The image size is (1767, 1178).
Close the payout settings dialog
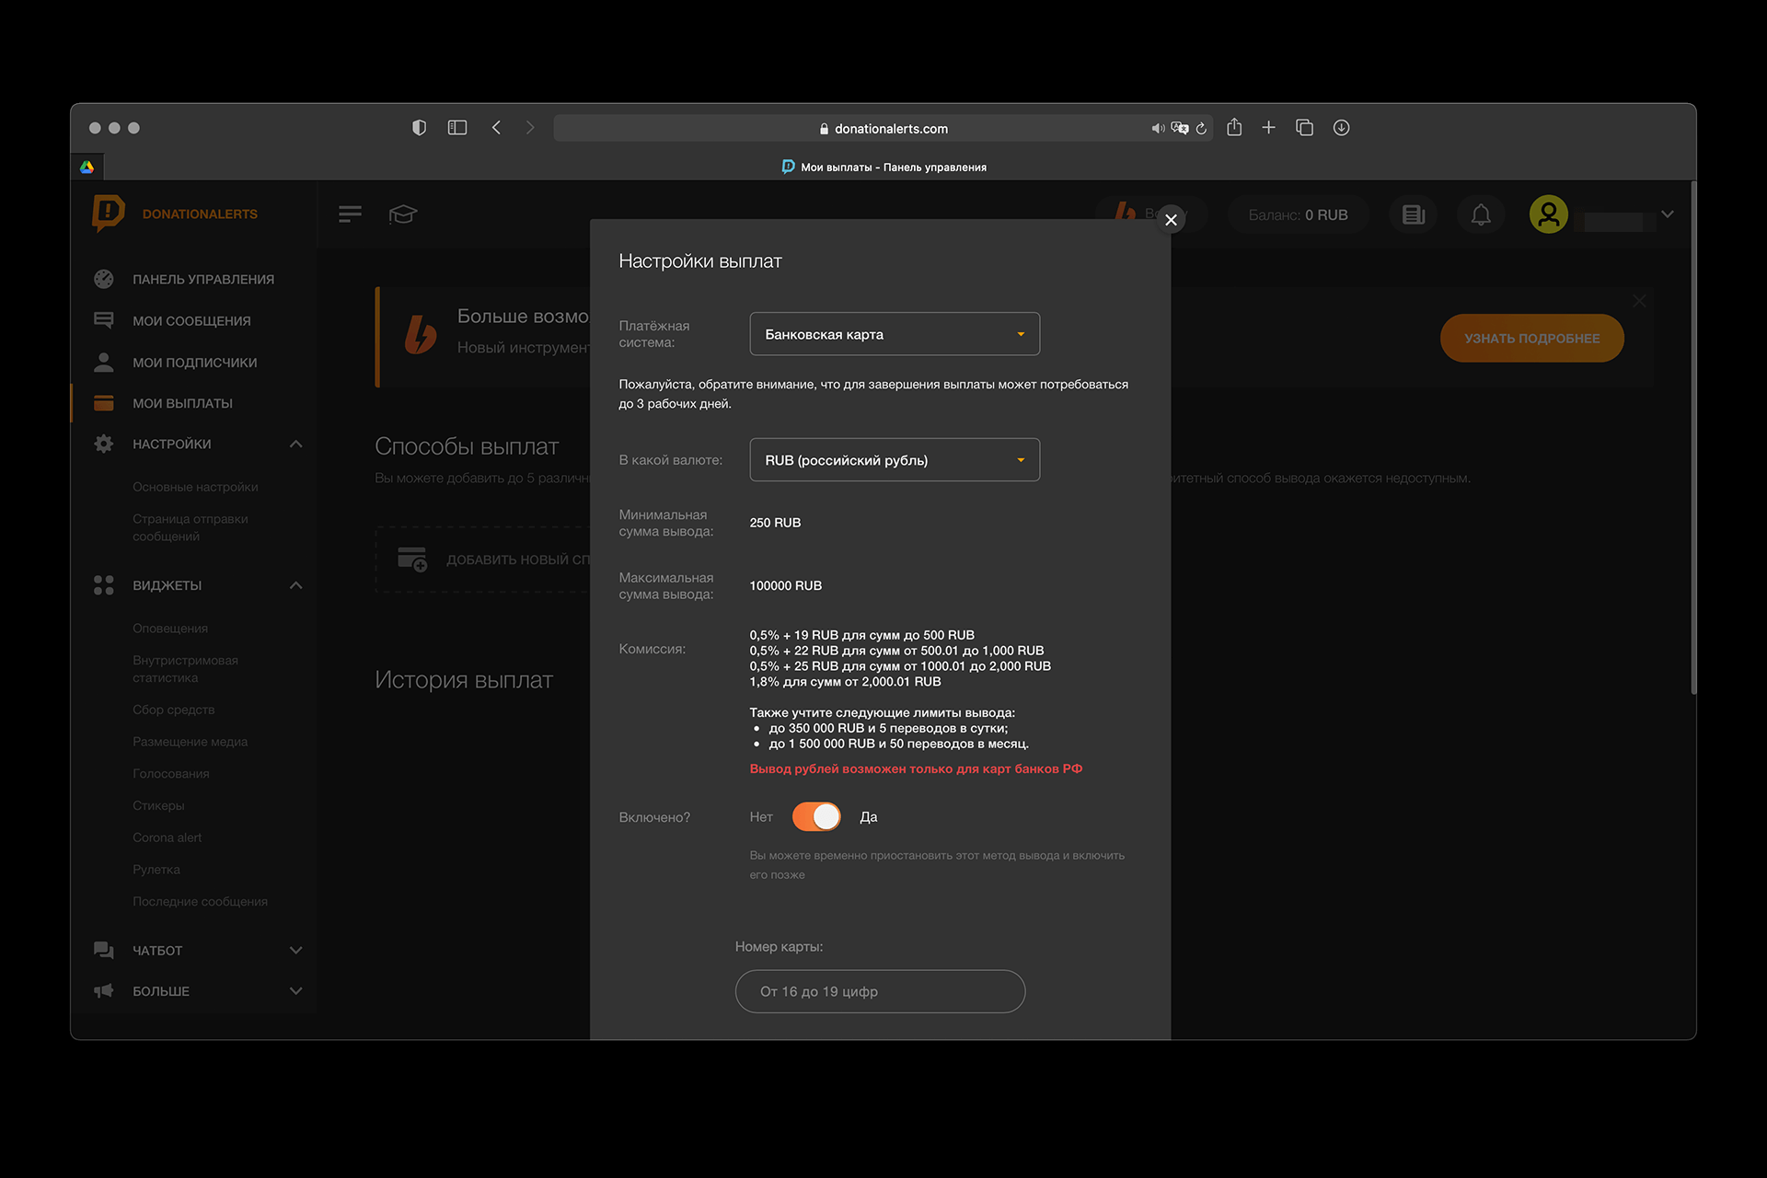(x=1171, y=220)
